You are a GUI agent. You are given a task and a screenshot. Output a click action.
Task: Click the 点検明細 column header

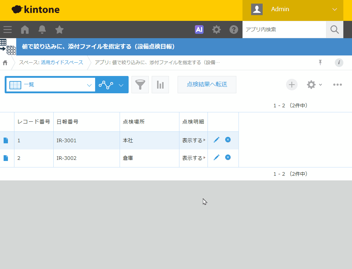coord(193,122)
